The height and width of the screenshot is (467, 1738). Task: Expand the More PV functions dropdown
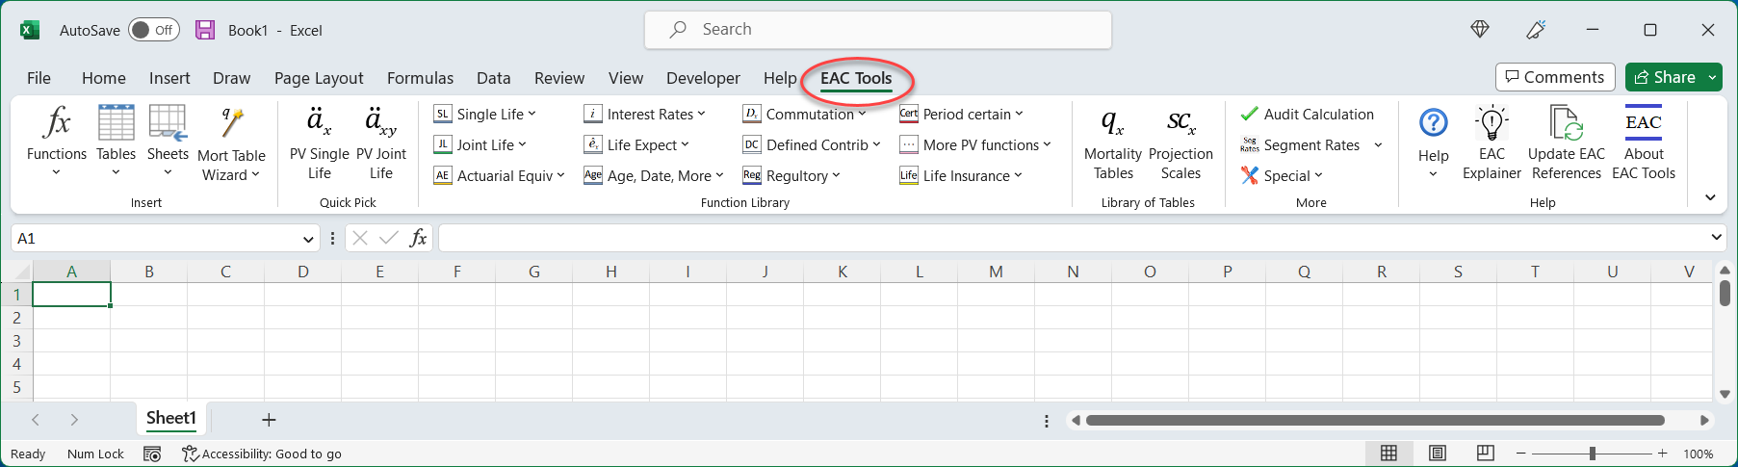[x=975, y=144]
